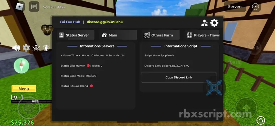The image size is (275, 126).
Task: Tap the lock icon in corner
Action: pos(261,121)
